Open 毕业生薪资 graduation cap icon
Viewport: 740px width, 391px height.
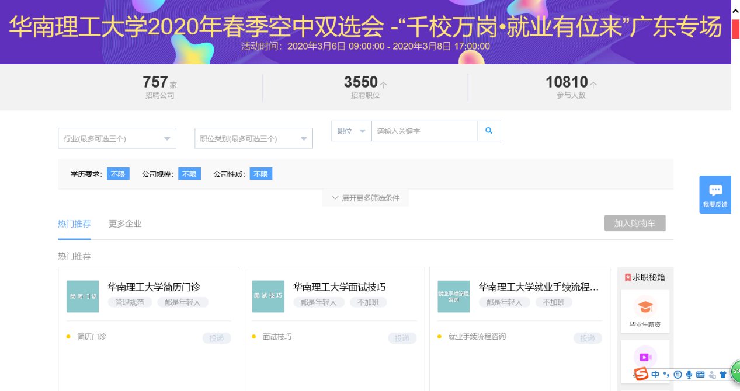645,306
